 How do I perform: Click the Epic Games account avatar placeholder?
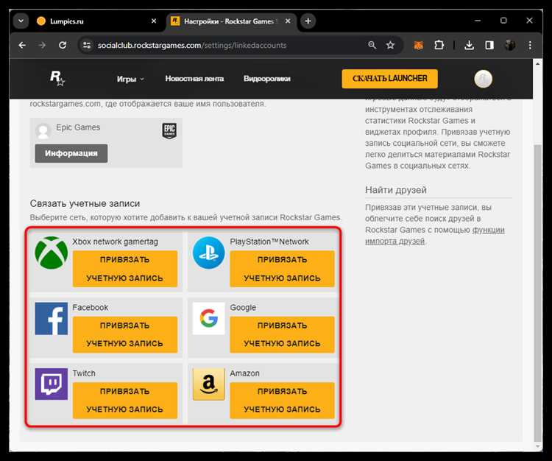pyautogui.click(x=43, y=131)
